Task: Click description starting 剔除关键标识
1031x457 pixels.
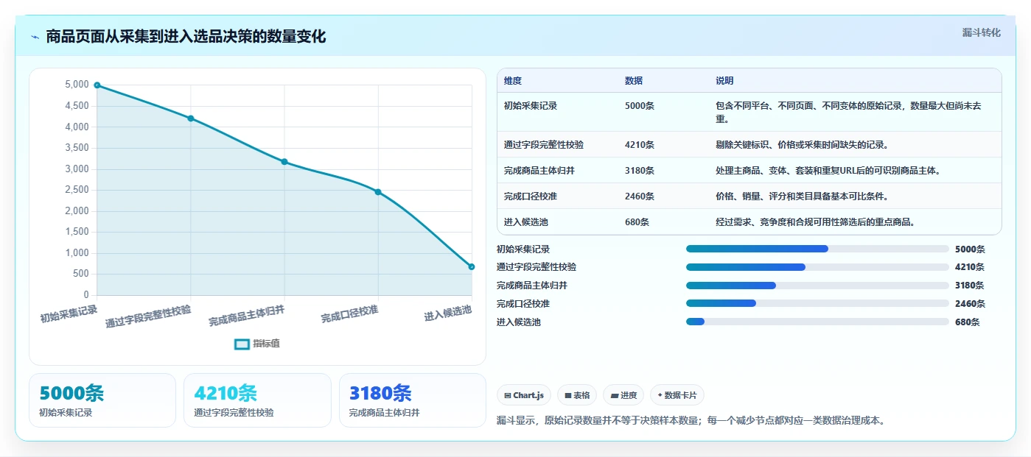Action: (802, 145)
